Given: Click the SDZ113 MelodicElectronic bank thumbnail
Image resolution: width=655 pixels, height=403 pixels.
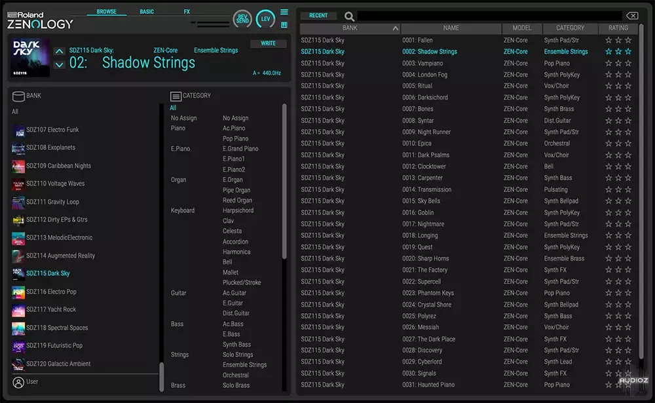Looking at the screenshot, I should [18, 239].
